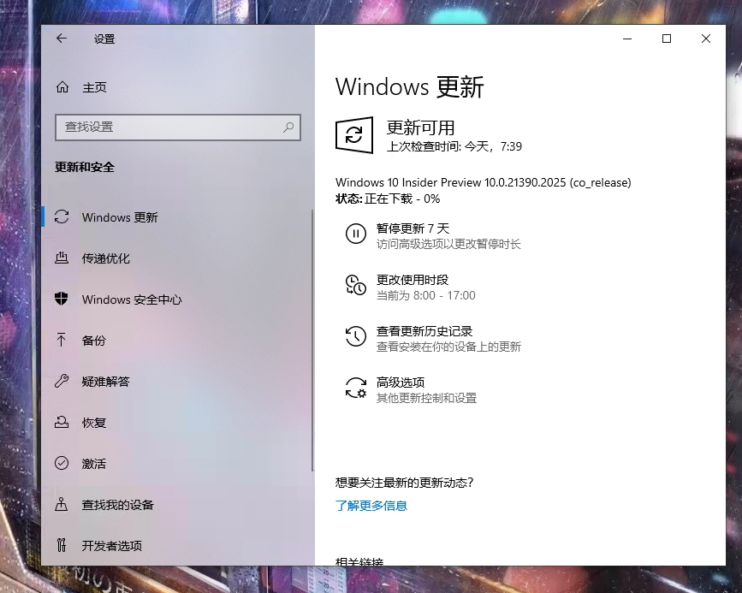Click the 更新可用 status heading

click(x=420, y=127)
